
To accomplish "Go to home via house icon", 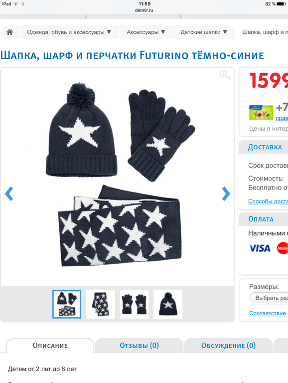I will [x=10, y=32].
